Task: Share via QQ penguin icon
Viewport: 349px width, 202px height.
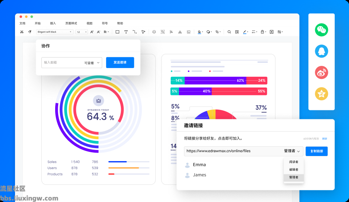Action: (321, 51)
